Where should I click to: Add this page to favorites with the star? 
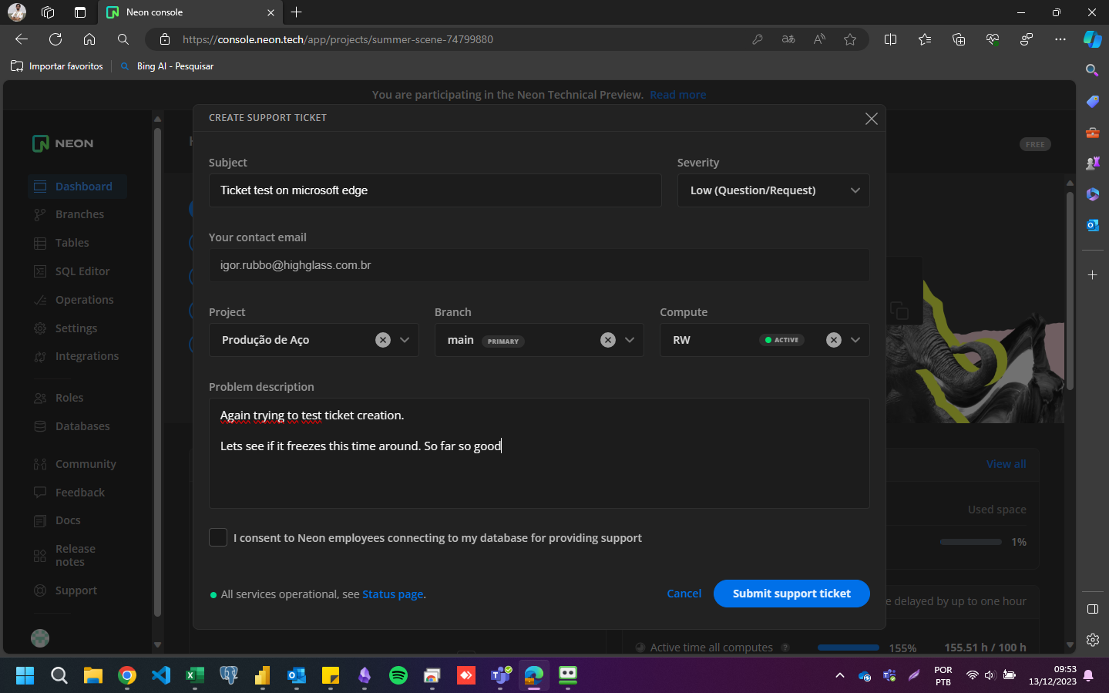click(x=850, y=39)
